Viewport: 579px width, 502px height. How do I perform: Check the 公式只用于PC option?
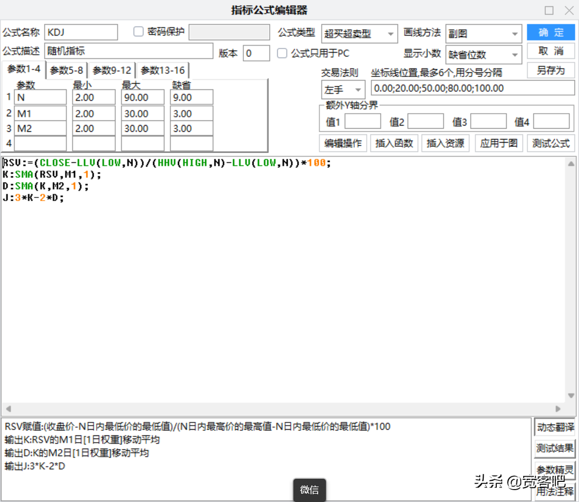[x=282, y=53]
